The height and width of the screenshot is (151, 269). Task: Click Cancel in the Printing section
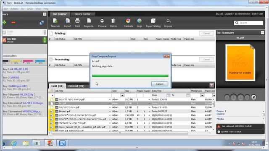206,34
